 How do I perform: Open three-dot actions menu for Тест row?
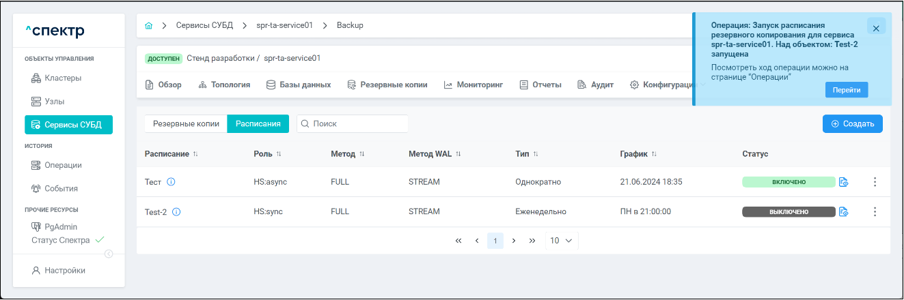875,182
